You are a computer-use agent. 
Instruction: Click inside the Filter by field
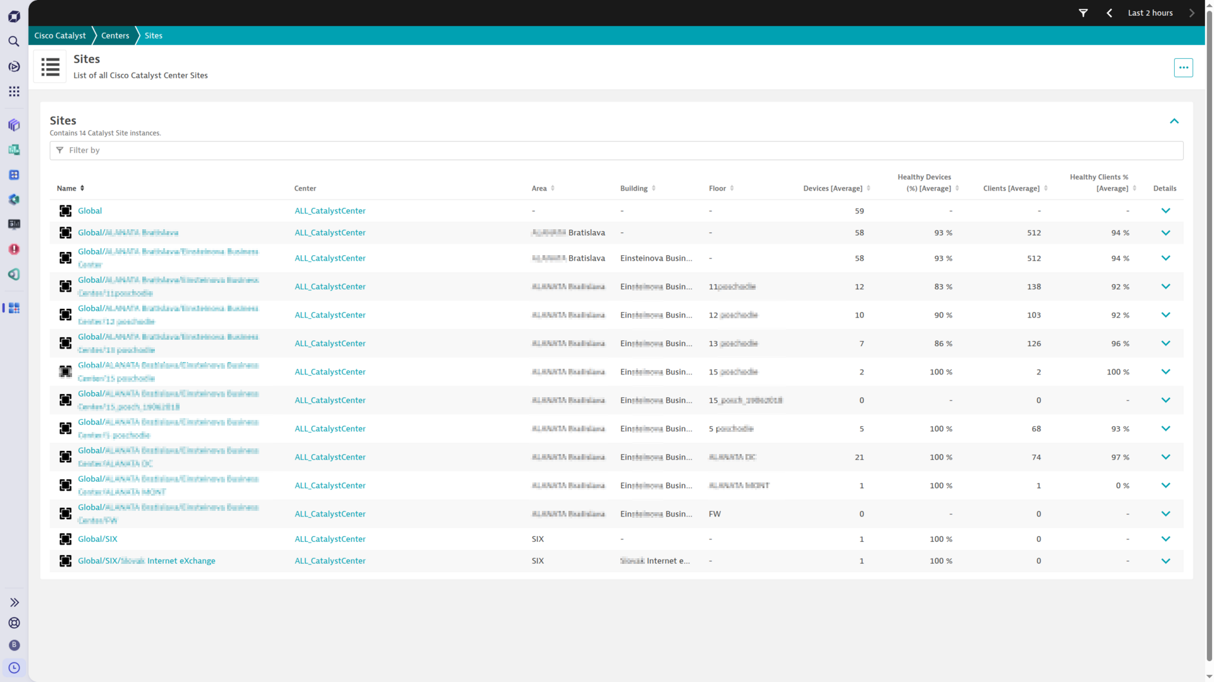[253, 150]
